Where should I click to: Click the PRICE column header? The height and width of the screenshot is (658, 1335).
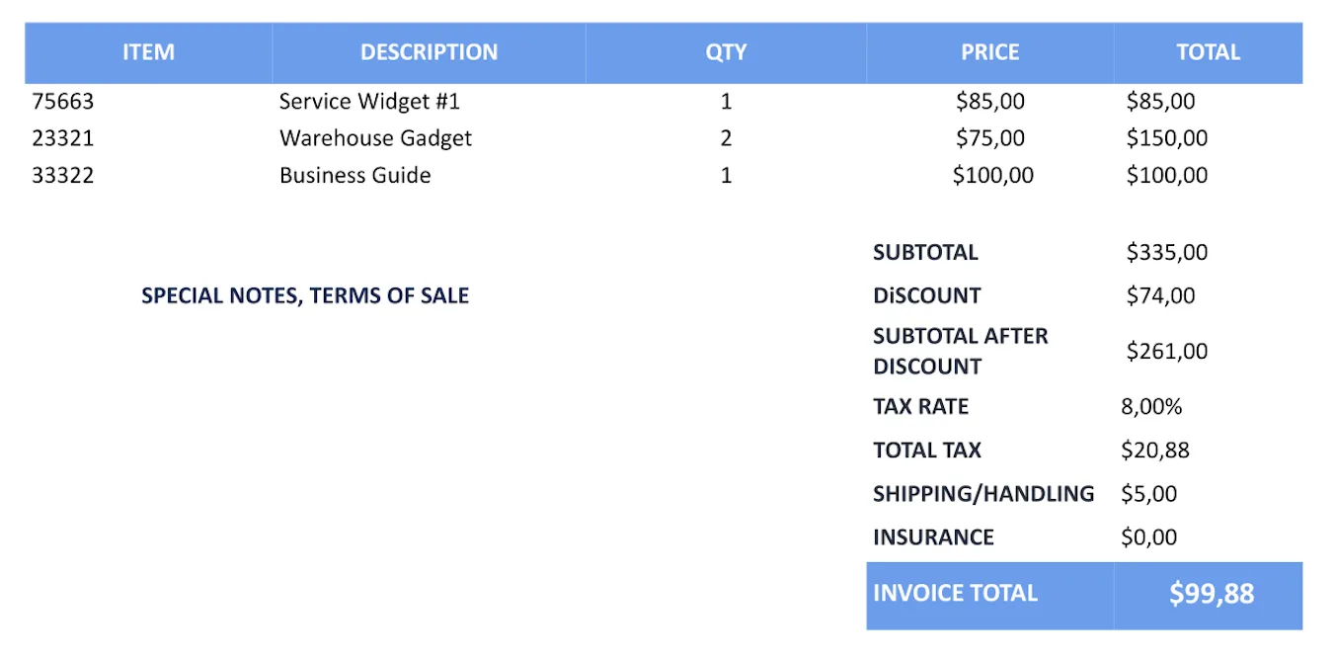pos(989,52)
